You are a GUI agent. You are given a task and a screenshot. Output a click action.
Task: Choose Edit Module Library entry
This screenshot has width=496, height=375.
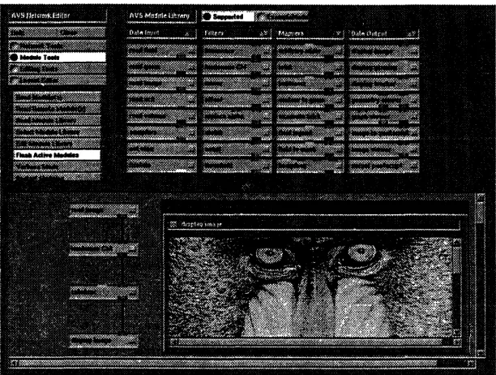58,144
